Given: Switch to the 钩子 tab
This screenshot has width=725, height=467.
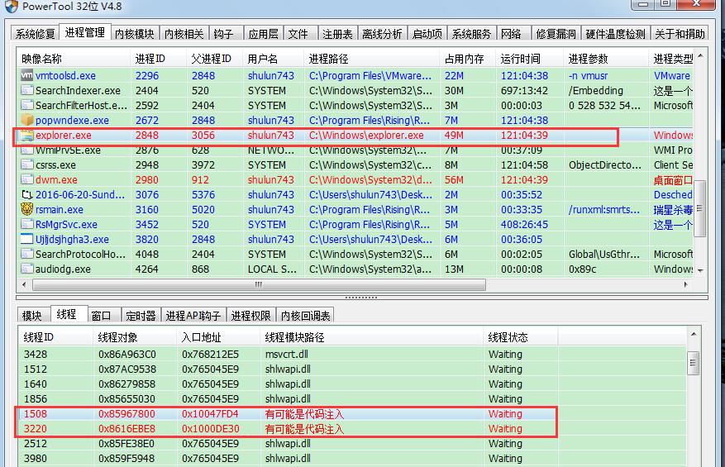Looking at the screenshot, I should click(224, 34).
